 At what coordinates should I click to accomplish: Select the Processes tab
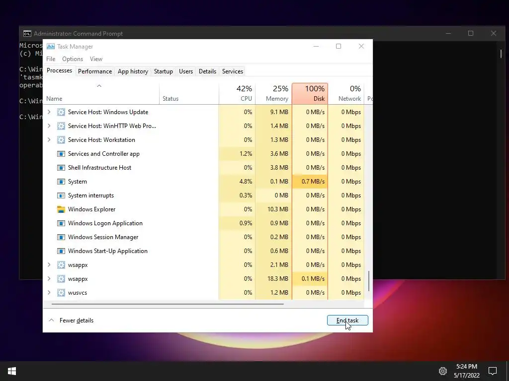click(60, 70)
